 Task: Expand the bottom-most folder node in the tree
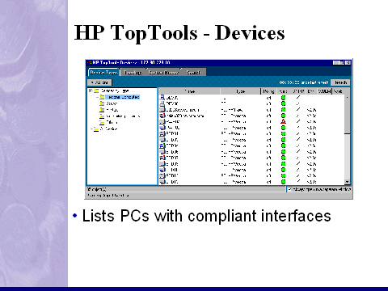pos(92,129)
